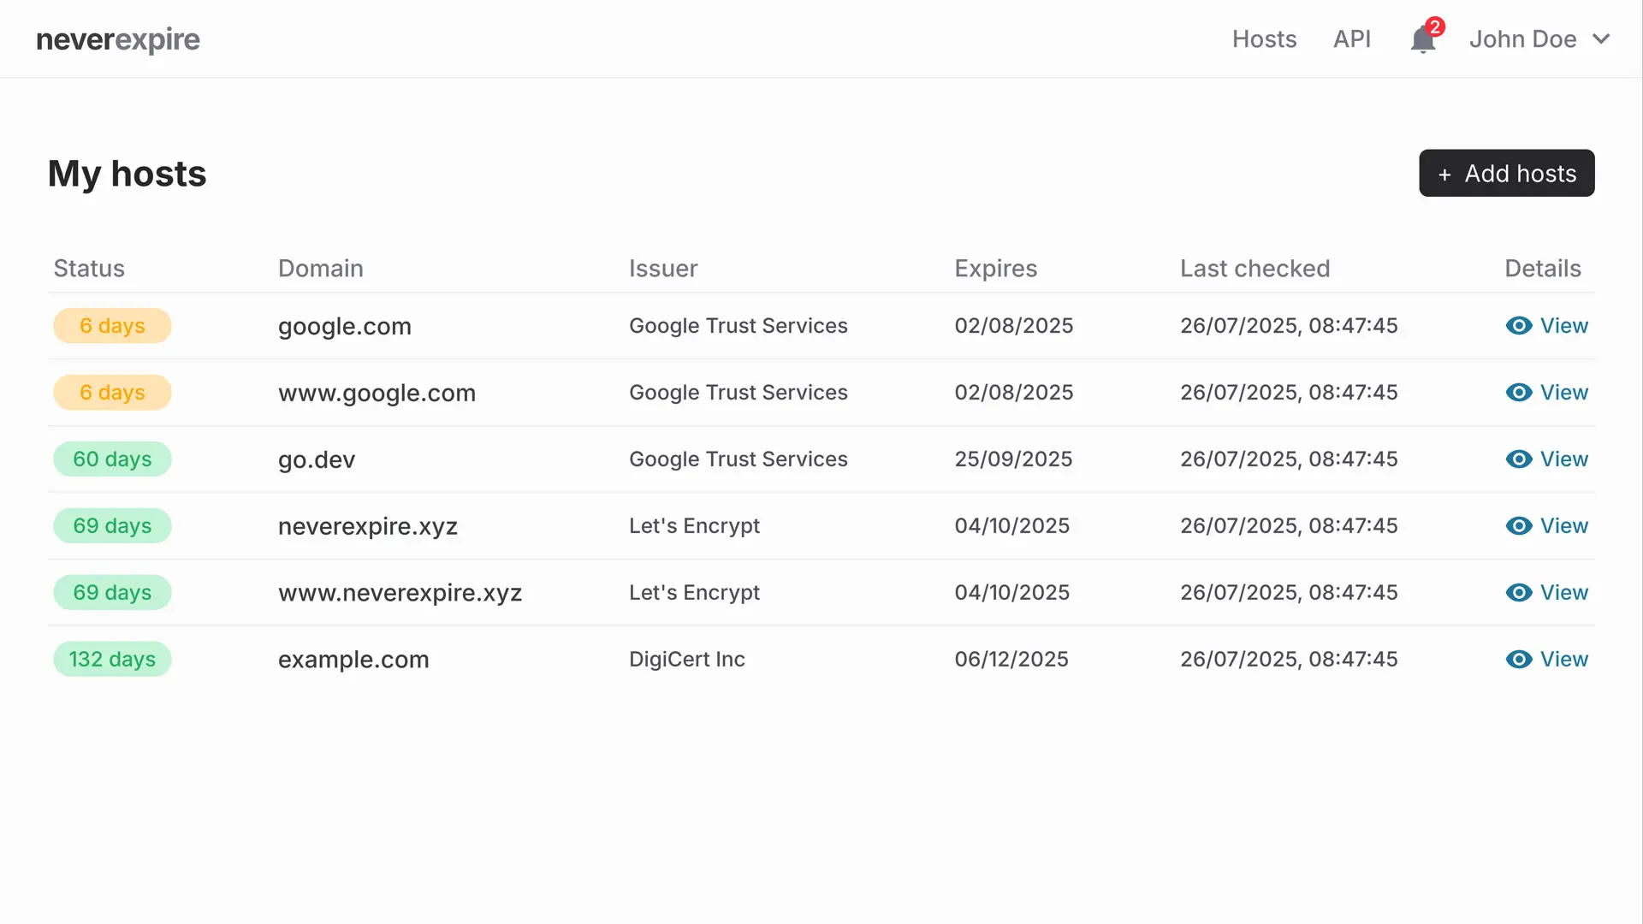
Task: Click the Domain column header
Action: click(x=321, y=269)
